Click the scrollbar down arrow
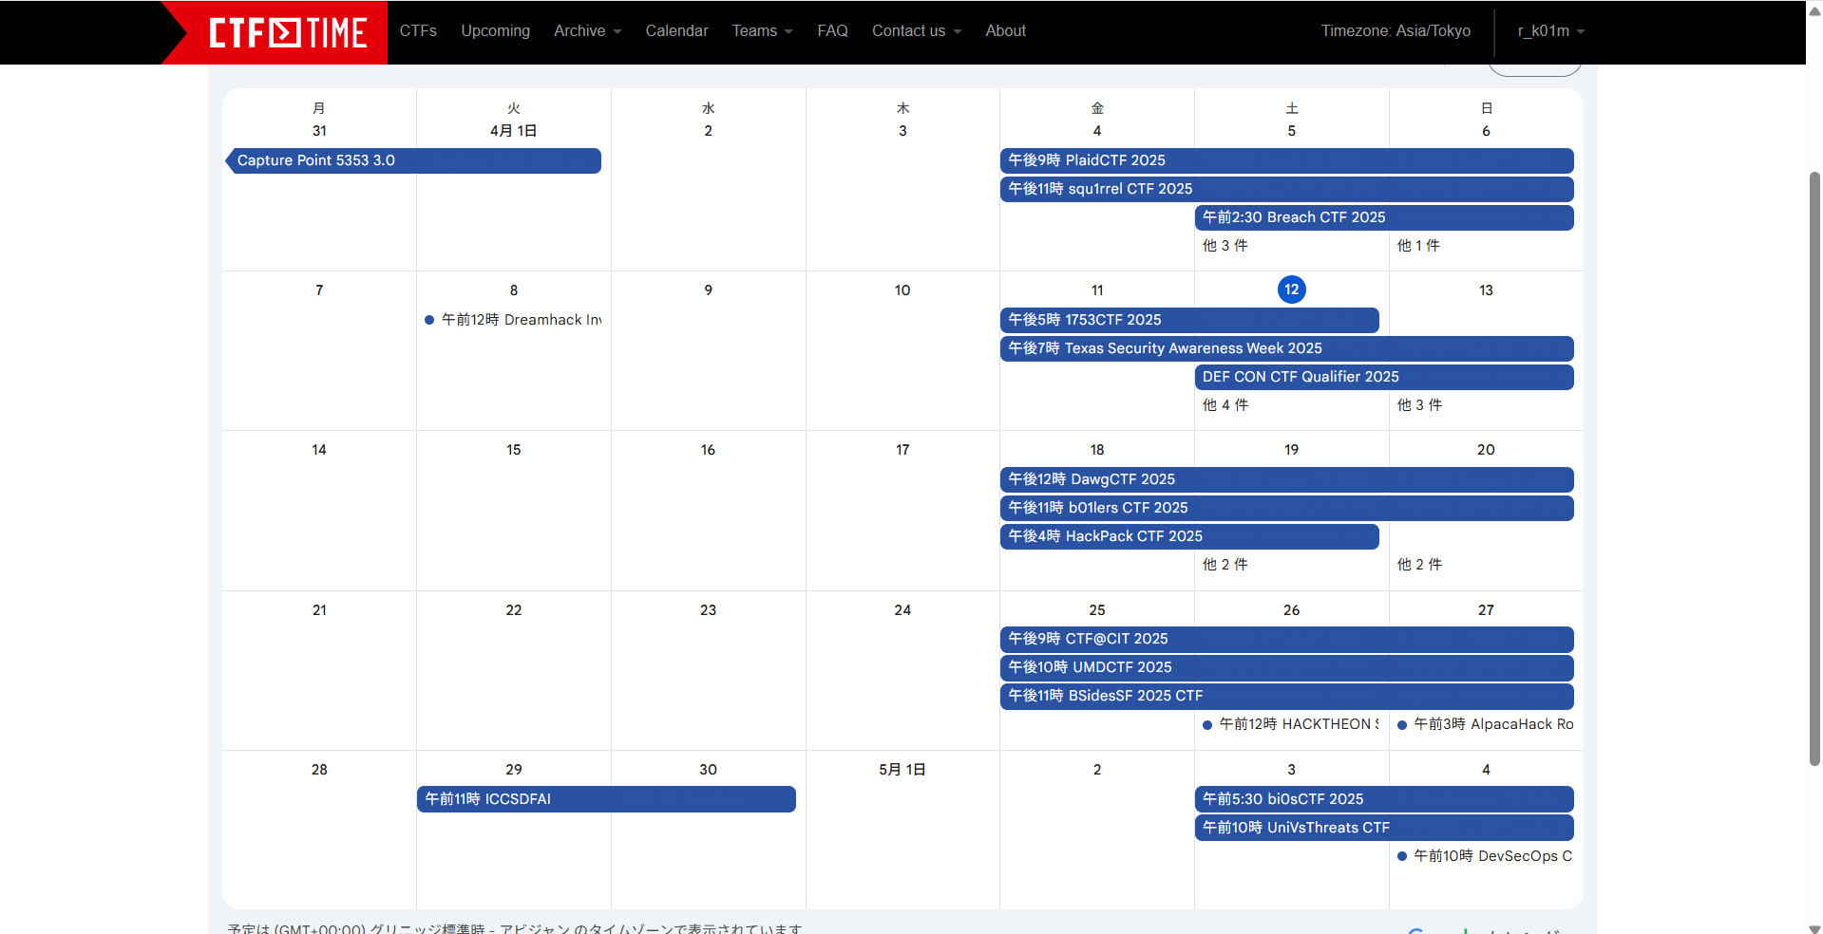 [1814, 928]
